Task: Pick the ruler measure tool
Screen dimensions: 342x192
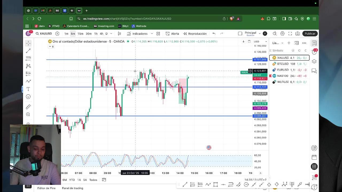Action: [x=28, y=107]
